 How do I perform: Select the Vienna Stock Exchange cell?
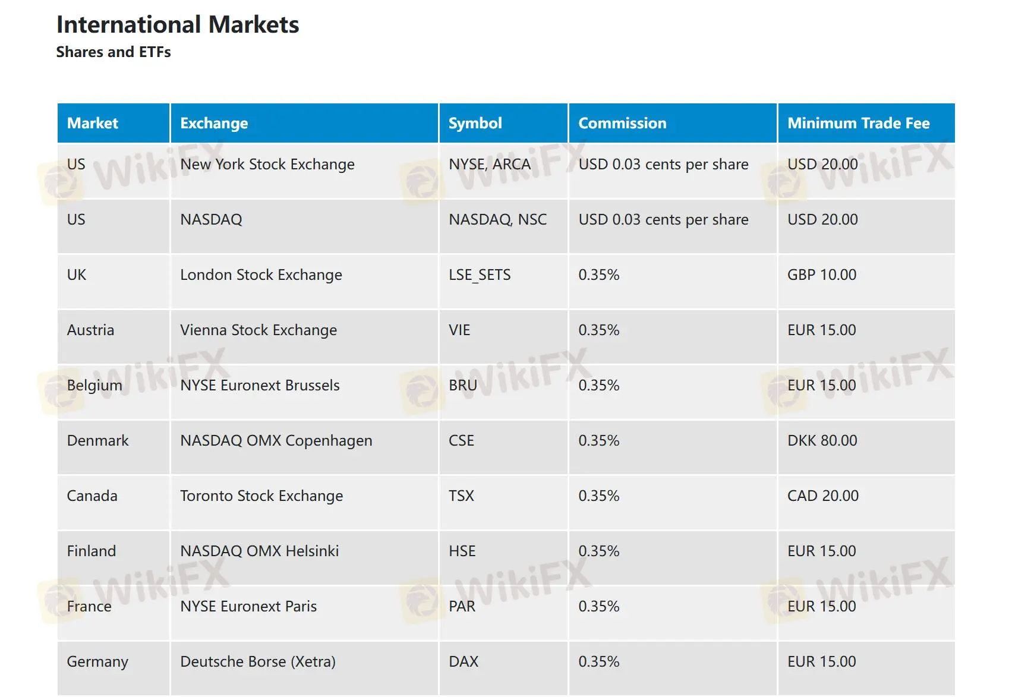pyautogui.click(x=258, y=330)
